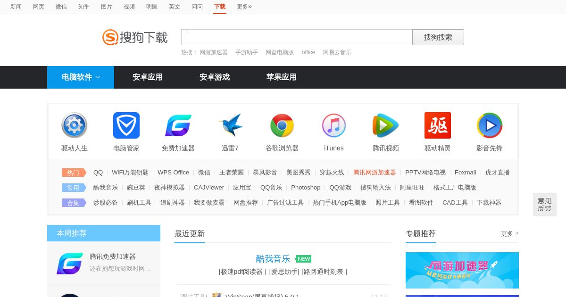Viewport: 566px width, 297px height.
Task: Click the 搜狗下载 logo
Action: click(x=135, y=37)
